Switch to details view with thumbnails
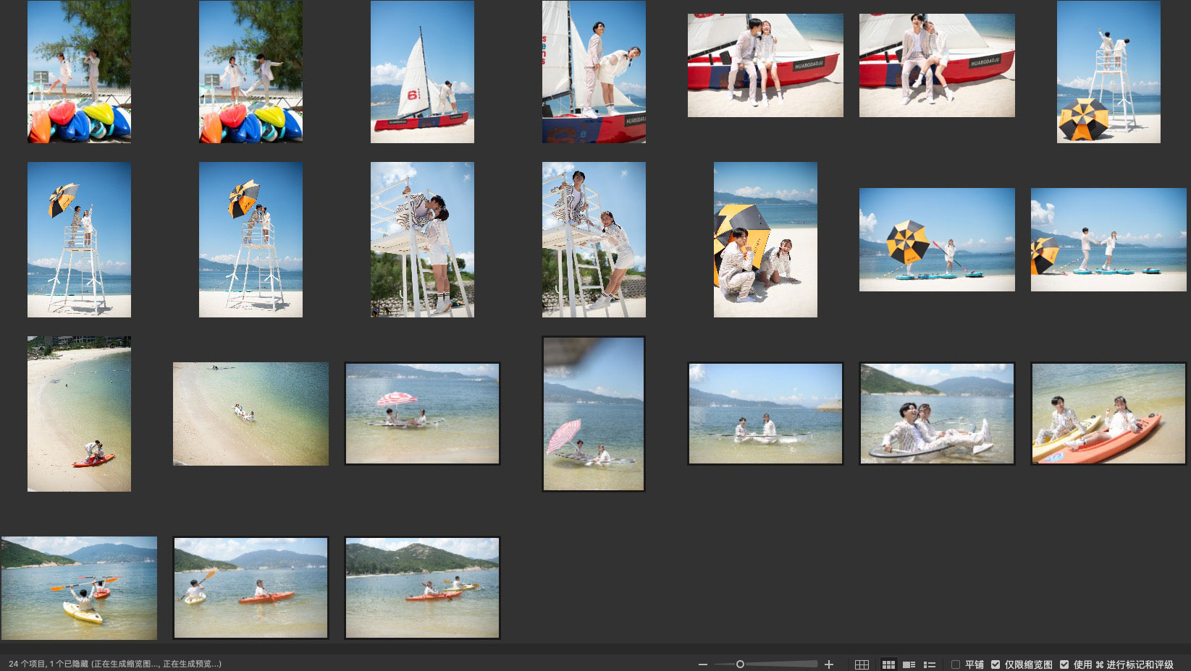1191x671 pixels. pyautogui.click(x=909, y=664)
